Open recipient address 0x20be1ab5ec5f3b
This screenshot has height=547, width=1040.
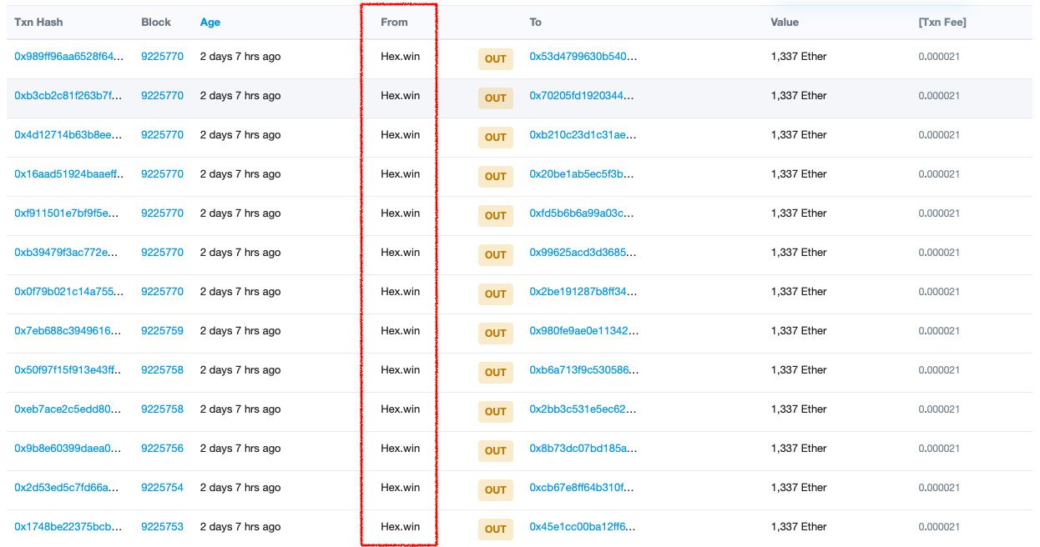(x=583, y=174)
